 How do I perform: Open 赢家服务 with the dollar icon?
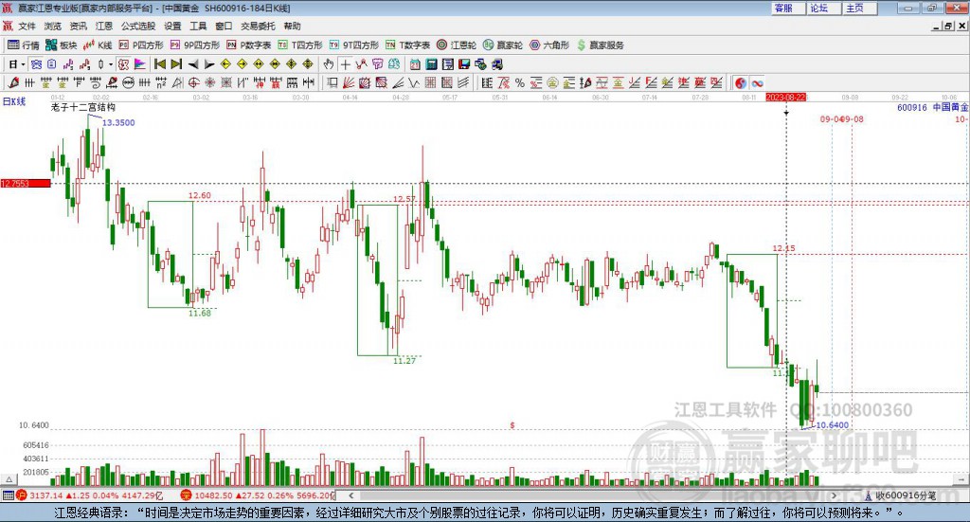click(601, 45)
